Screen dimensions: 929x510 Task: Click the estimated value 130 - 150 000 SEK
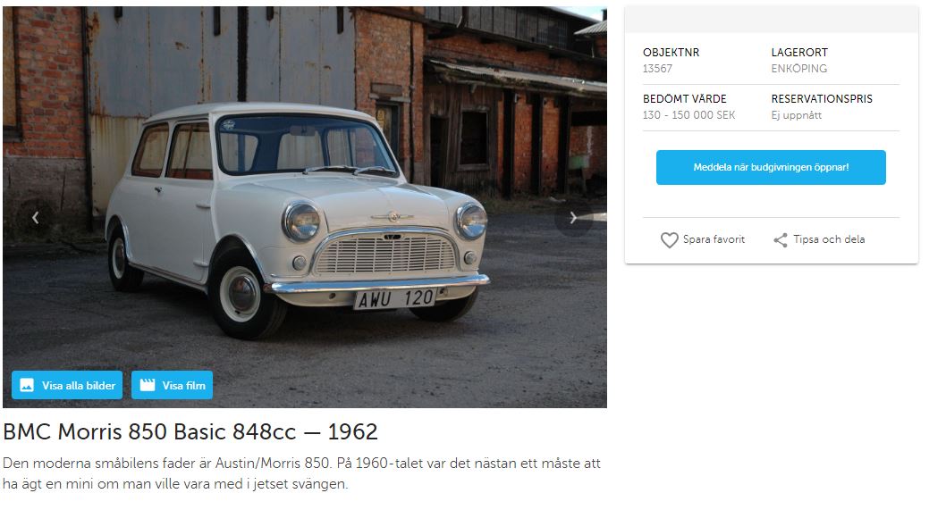(689, 115)
